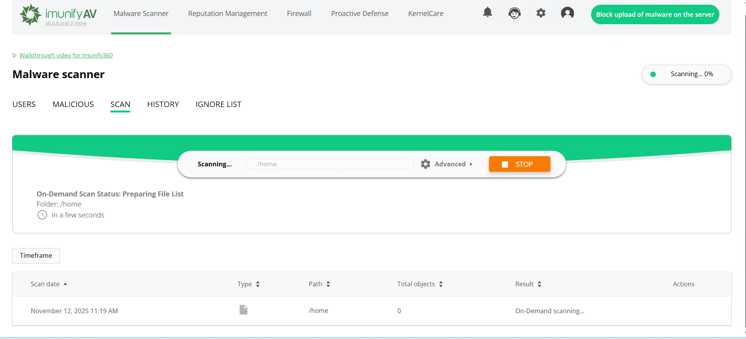
Task: Sort table by Type column
Action: click(249, 284)
